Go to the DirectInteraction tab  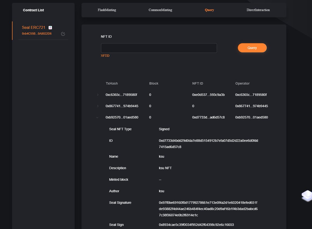[x=258, y=10]
